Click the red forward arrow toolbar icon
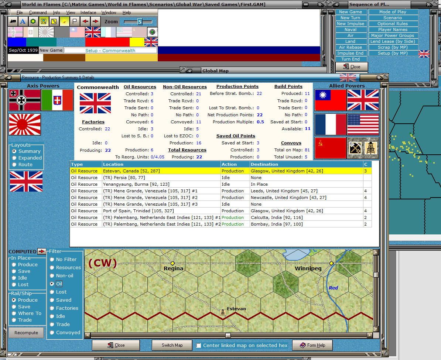 [x=95, y=21]
